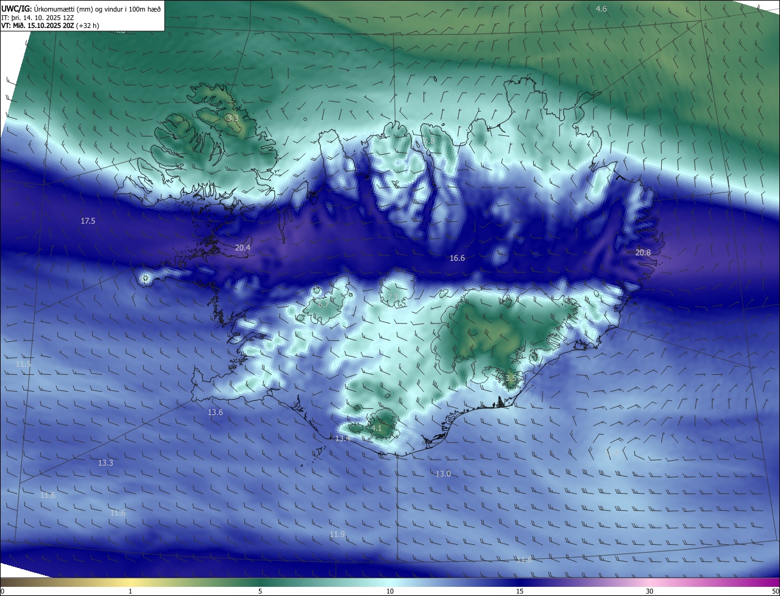Click the color scale at the 15 mark
Image resolution: width=780 pixels, height=596 pixels.
point(520,591)
